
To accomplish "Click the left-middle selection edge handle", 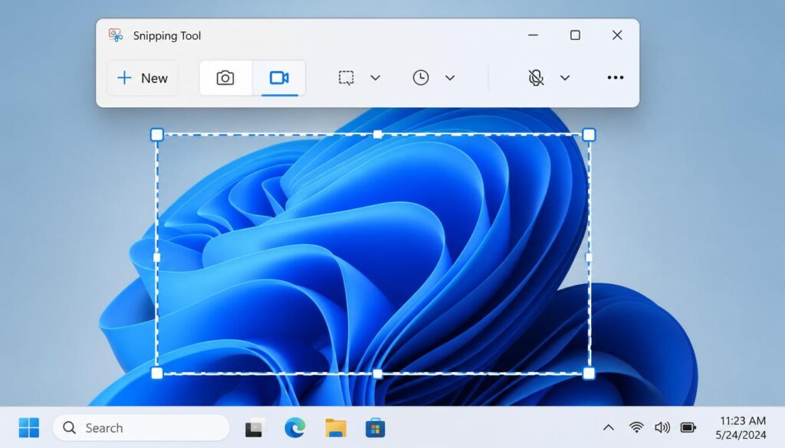I will [x=156, y=257].
